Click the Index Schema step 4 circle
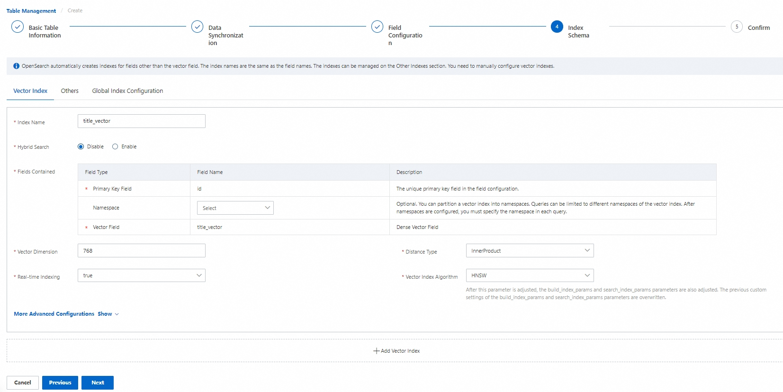 557,27
